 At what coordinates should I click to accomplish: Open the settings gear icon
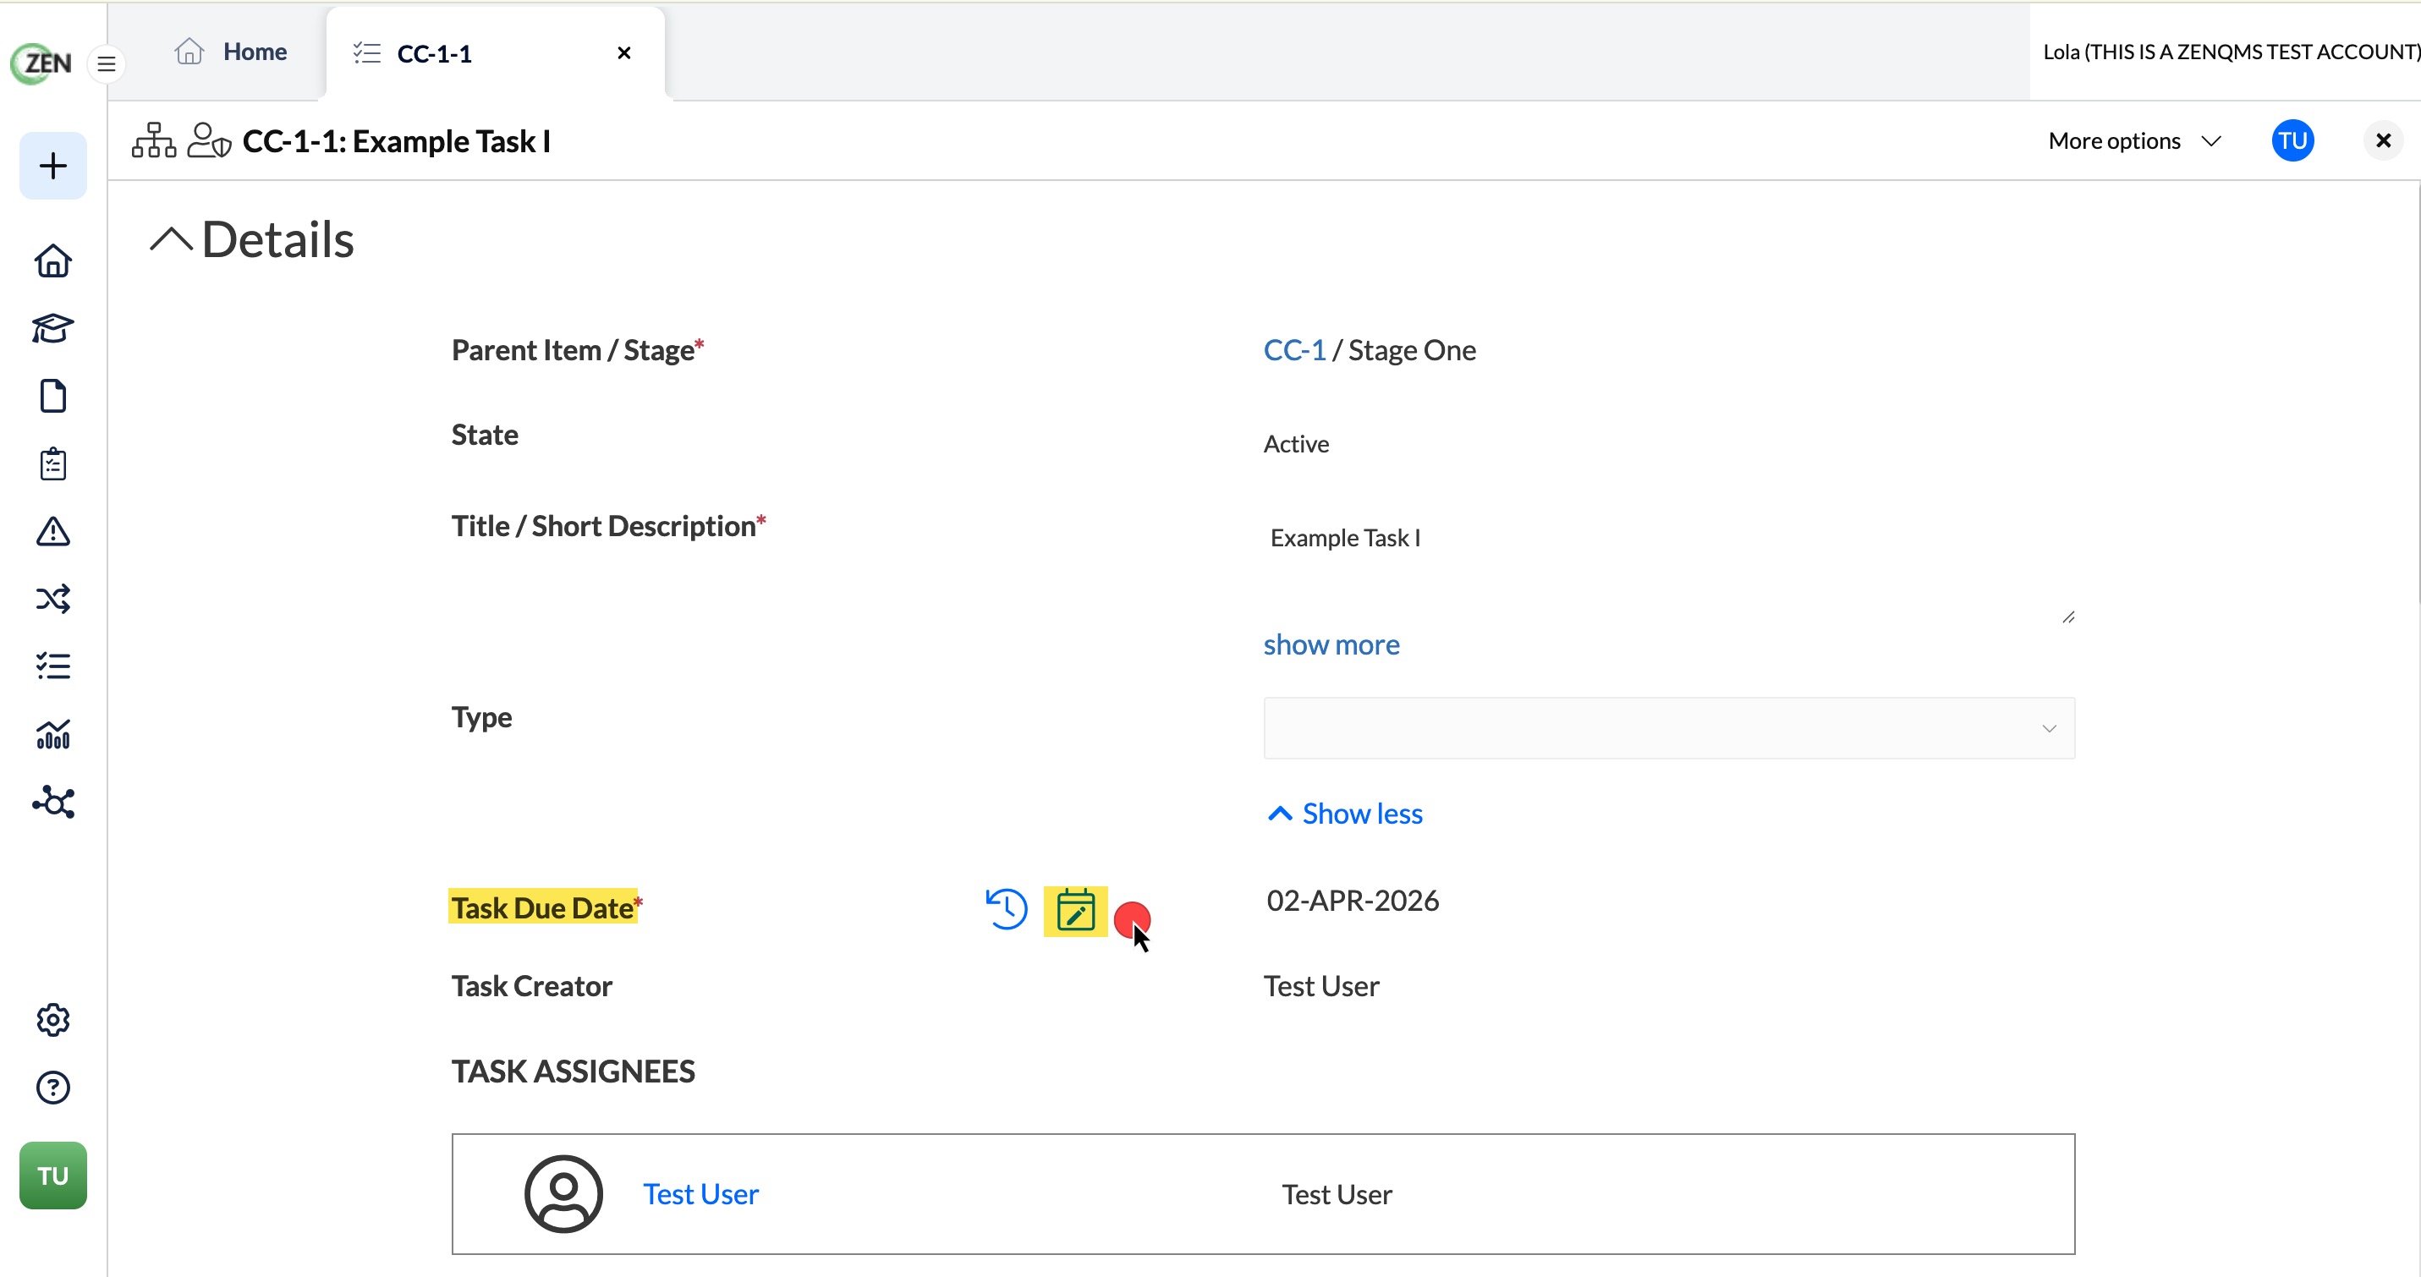point(52,1020)
